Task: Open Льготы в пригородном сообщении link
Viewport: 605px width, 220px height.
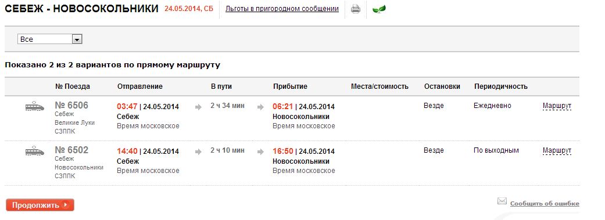Action: 282,9
